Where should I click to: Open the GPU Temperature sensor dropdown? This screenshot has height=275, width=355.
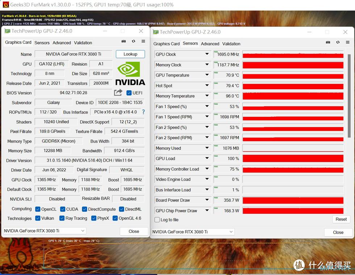pos(207,75)
